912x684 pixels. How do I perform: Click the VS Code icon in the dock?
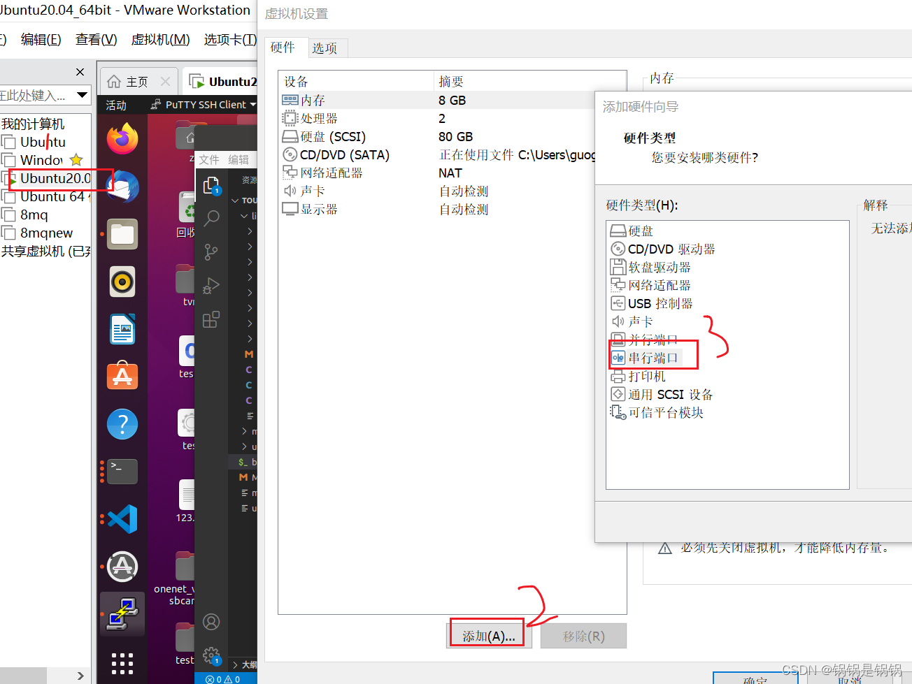(x=122, y=519)
